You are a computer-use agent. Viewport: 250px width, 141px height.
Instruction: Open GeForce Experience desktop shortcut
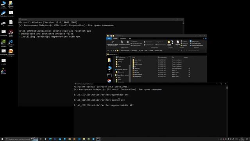tap(4, 43)
